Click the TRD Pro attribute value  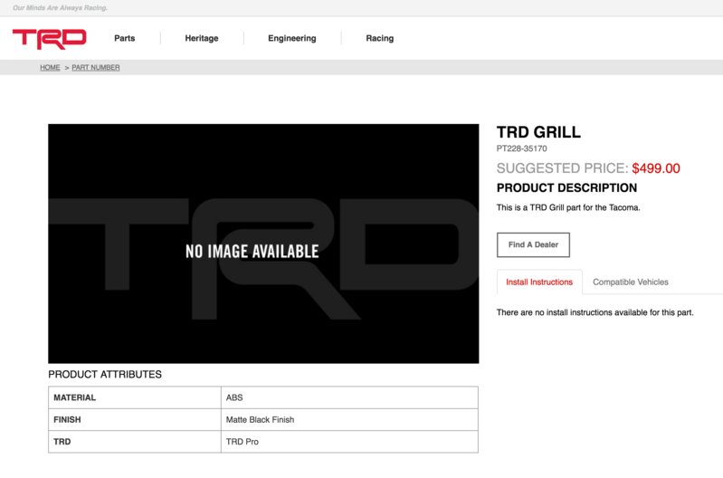click(x=243, y=442)
